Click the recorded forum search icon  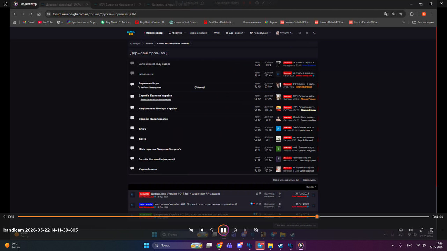314,33
